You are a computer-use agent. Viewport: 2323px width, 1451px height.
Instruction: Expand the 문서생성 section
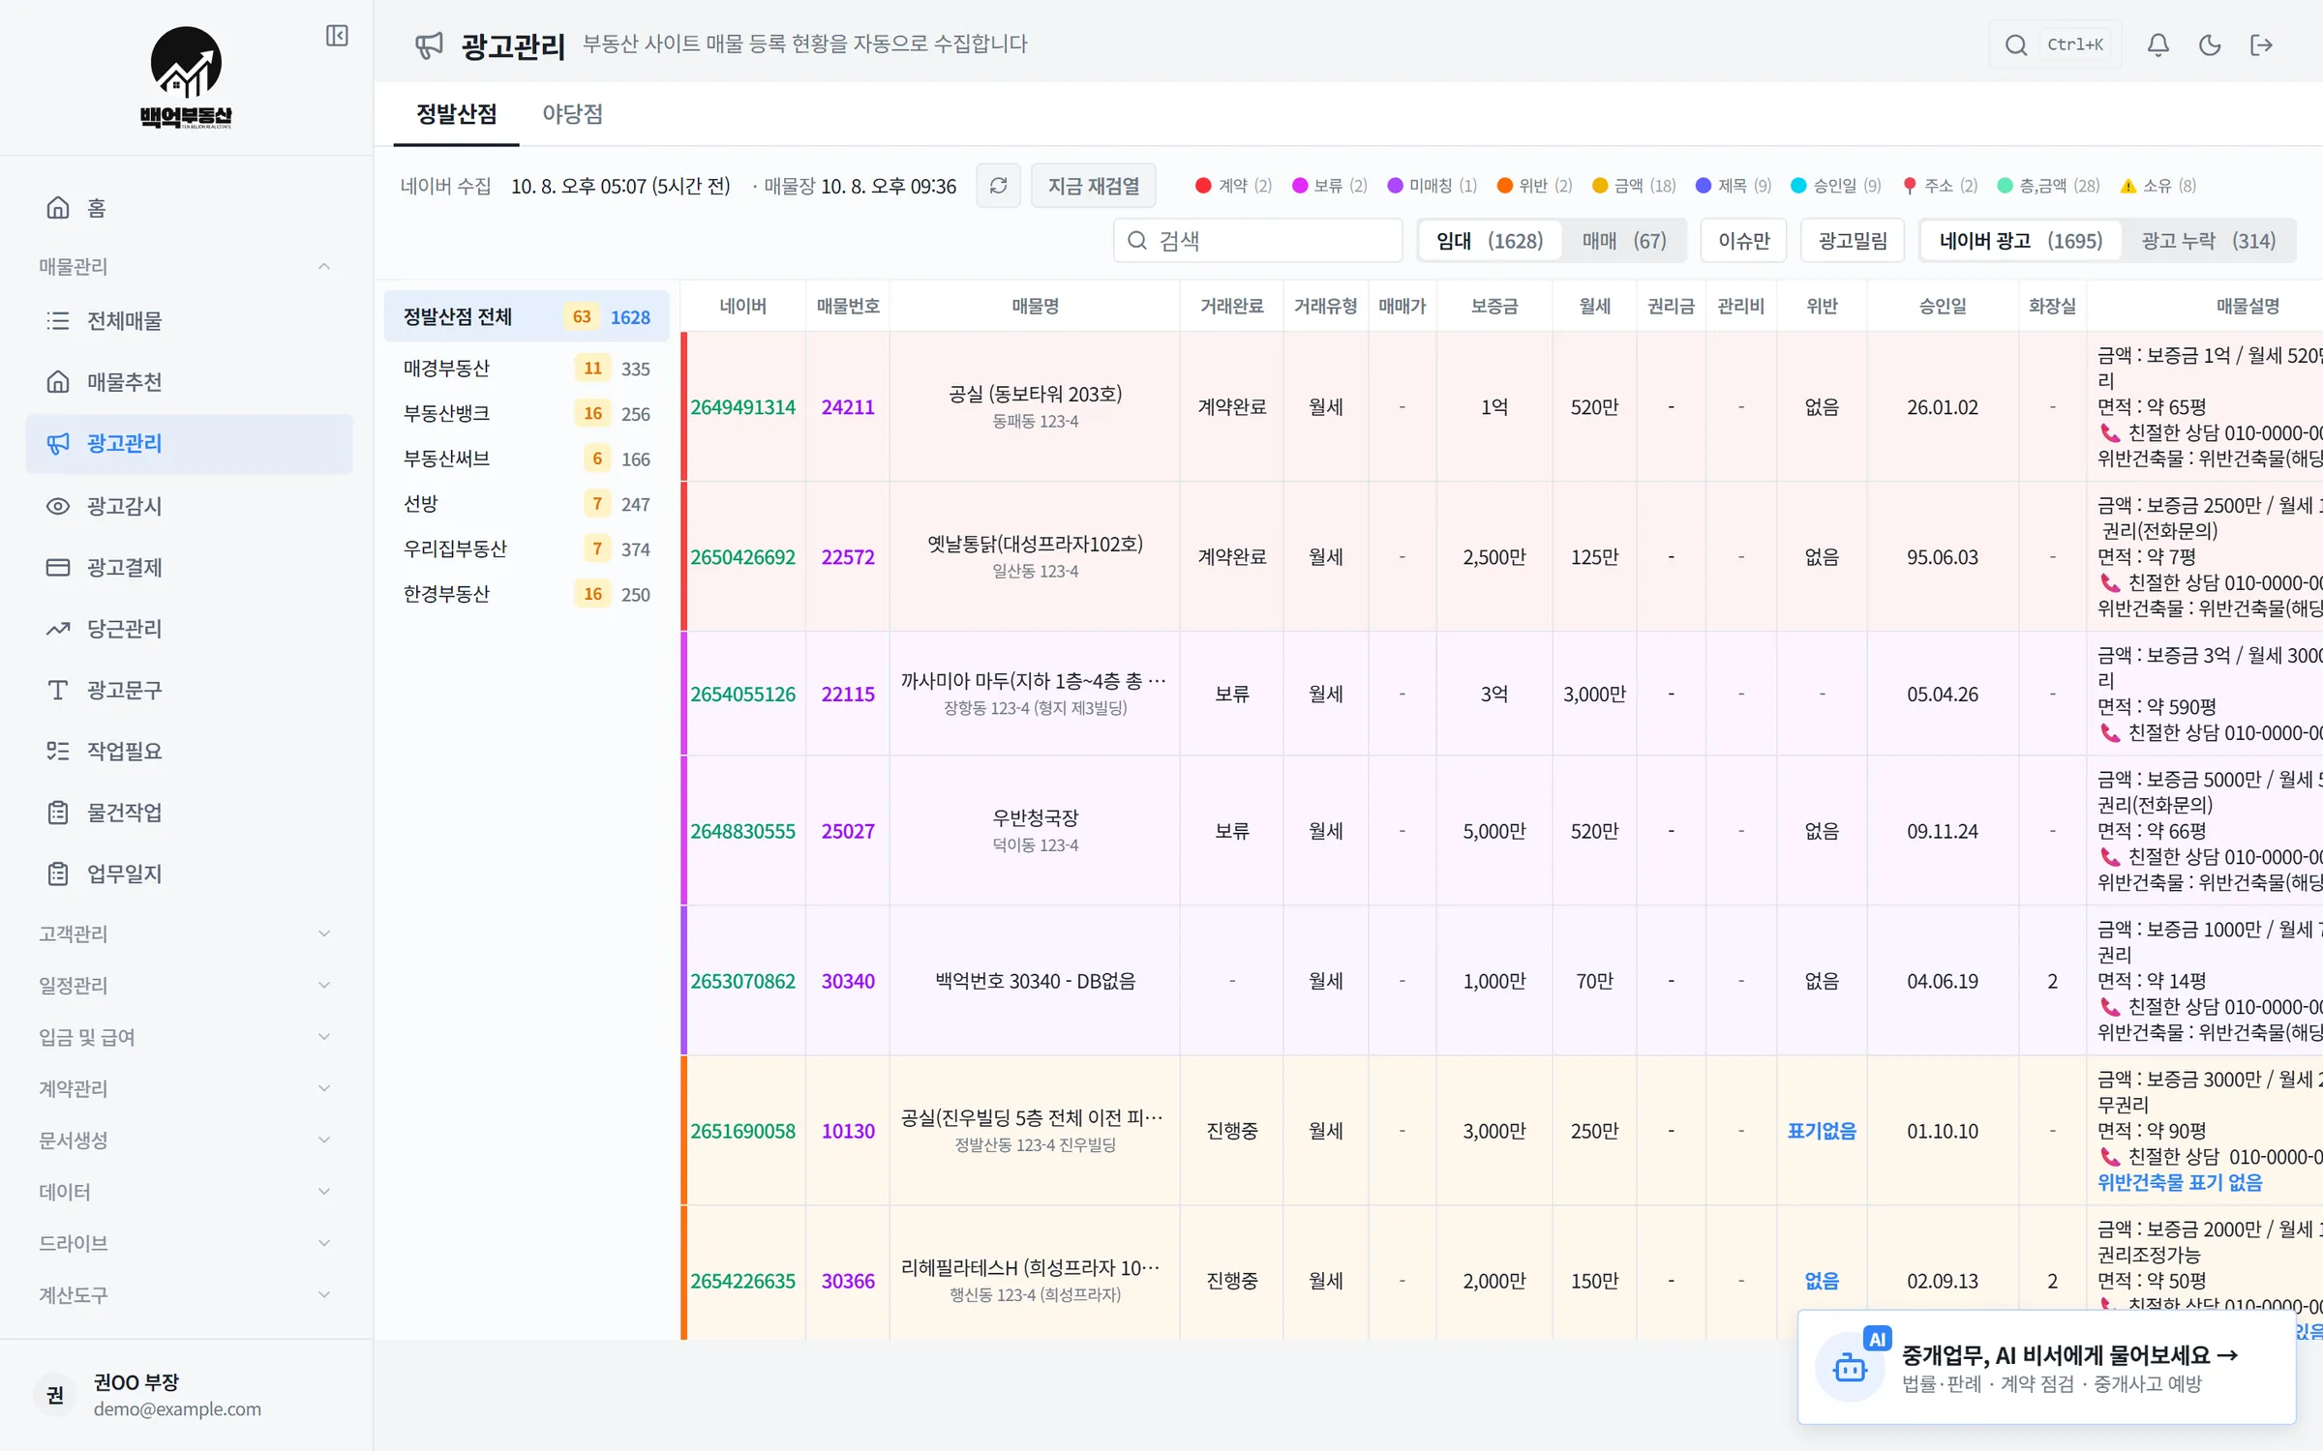pos(186,1140)
